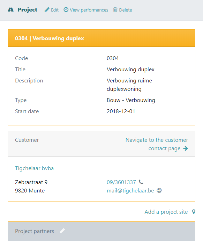The image size is (203, 241).
Task: Click the trash can Delete icon
Action: 115,9
